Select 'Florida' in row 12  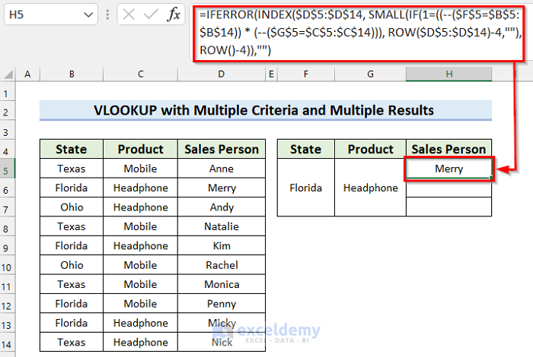coord(72,303)
